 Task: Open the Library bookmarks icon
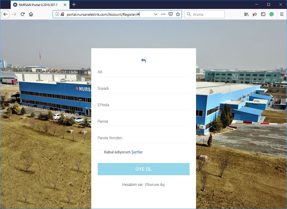click(246, 14)
